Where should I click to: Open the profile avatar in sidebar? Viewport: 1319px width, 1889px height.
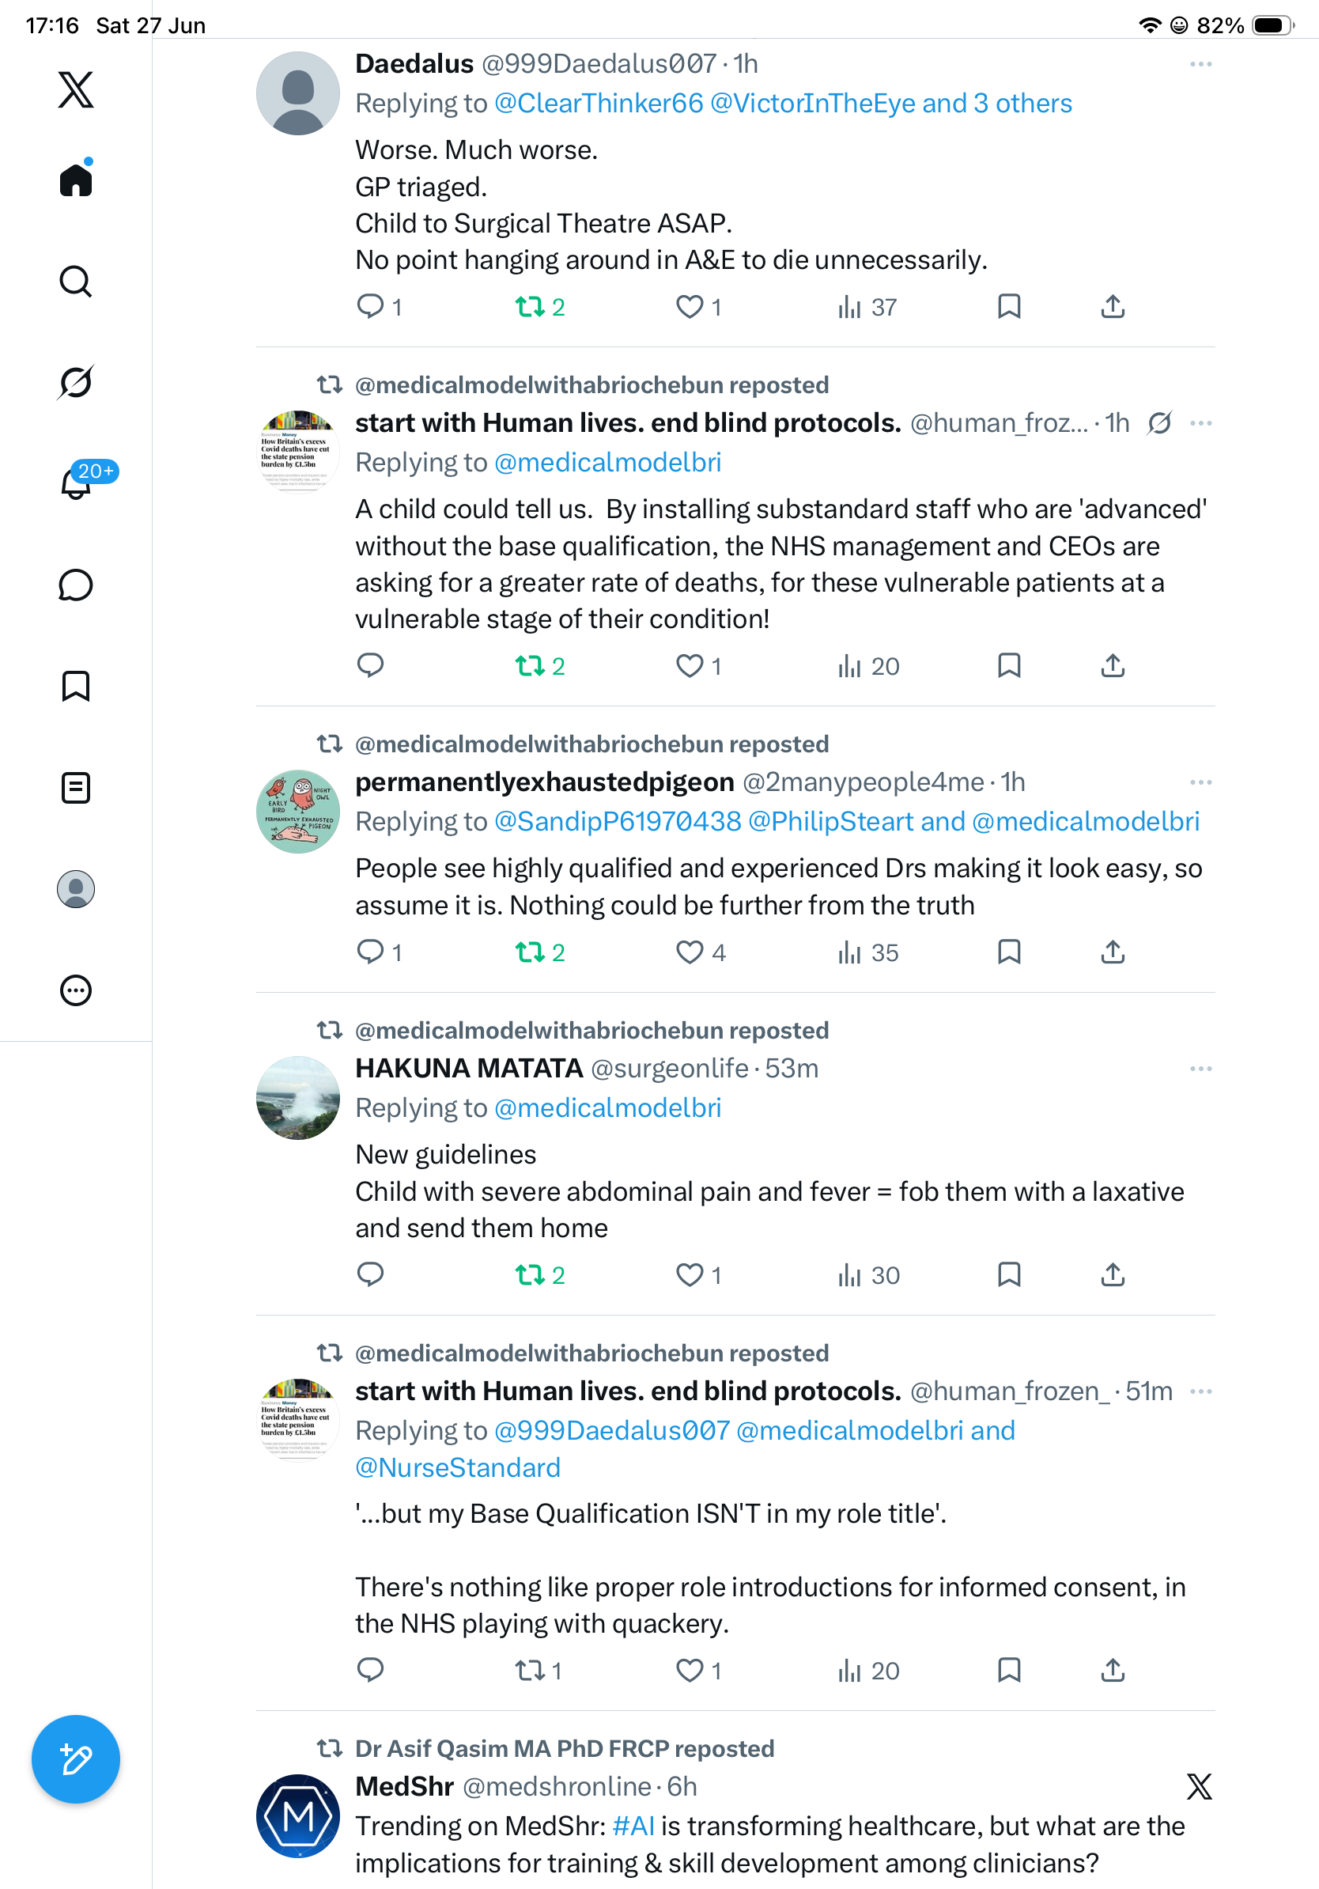click(x=76, y=888)
